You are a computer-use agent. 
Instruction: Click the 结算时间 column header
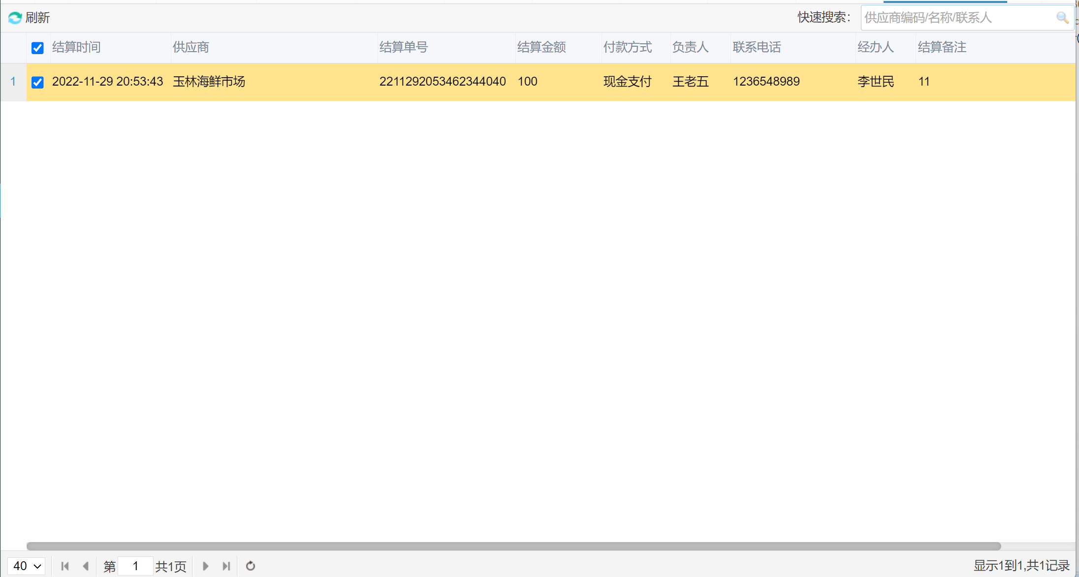(x=76, y=47)
